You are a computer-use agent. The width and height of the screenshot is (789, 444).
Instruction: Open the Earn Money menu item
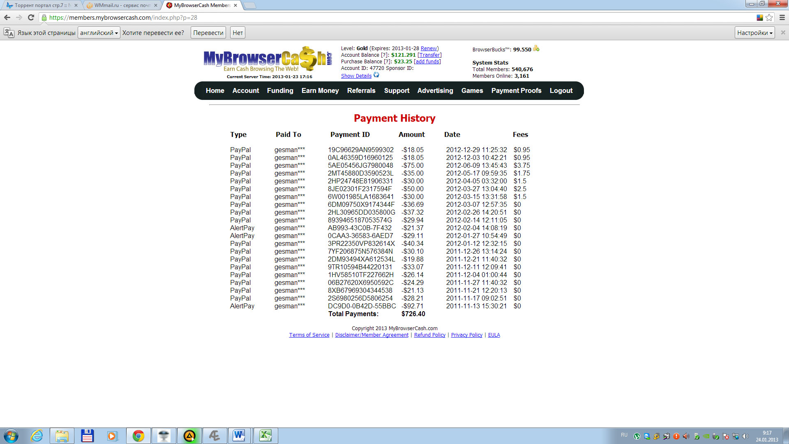point(320,90)
